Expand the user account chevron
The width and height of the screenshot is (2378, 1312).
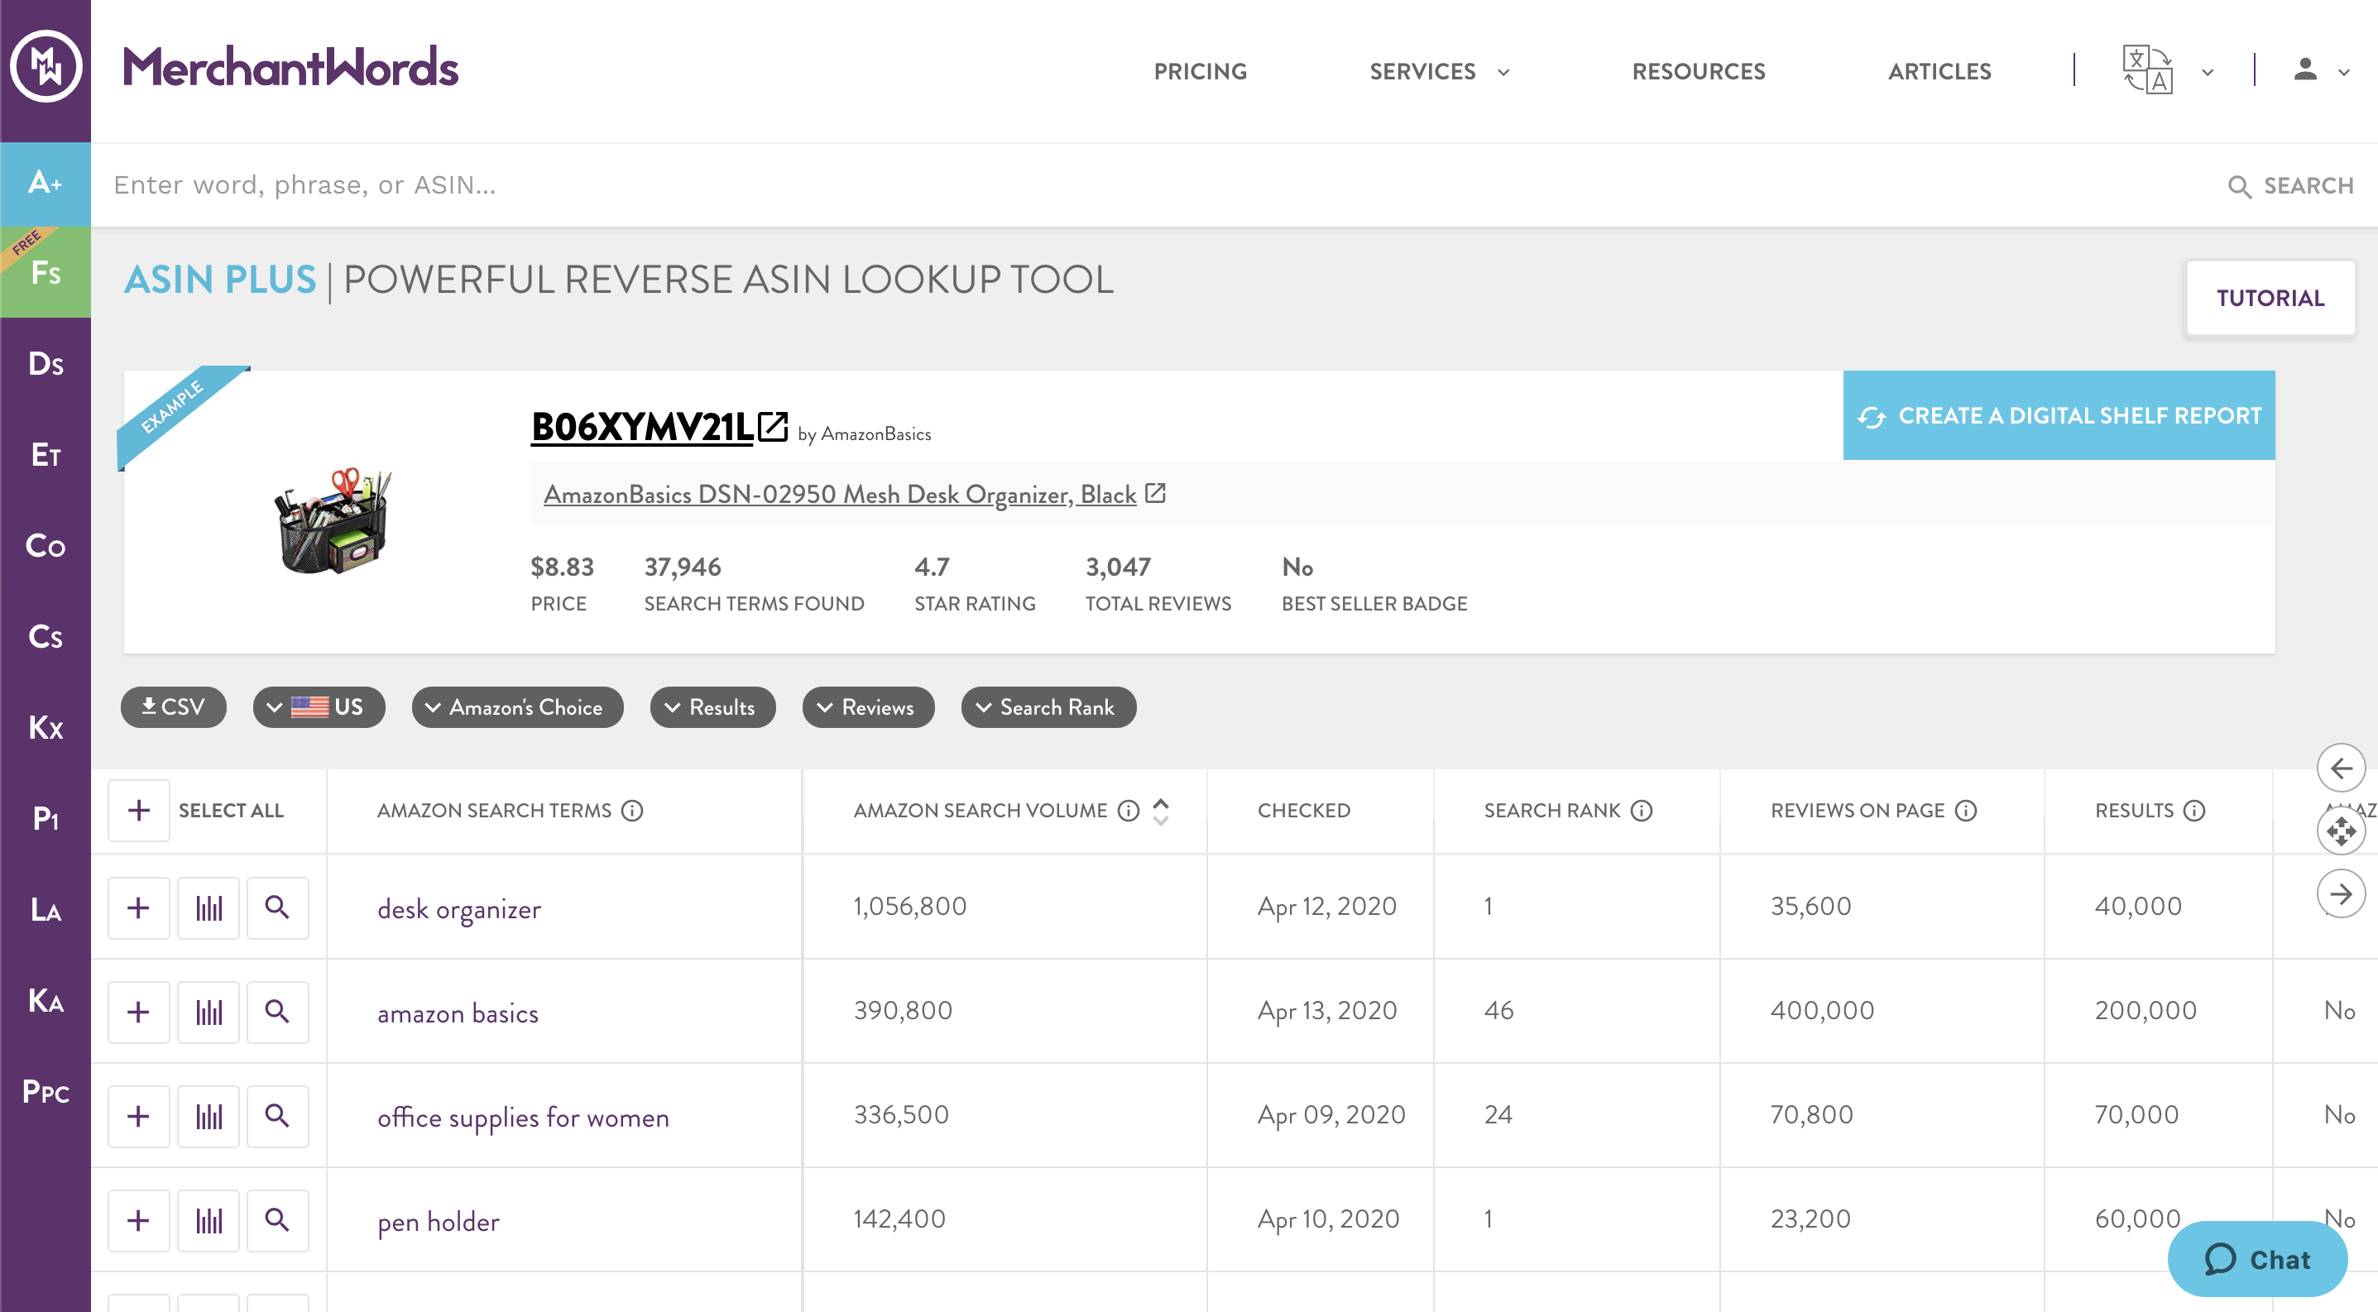[2344, 72]
